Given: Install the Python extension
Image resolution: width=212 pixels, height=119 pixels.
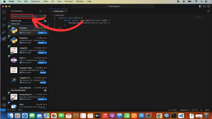Looking at the screenshot, I should pos(41,33).
